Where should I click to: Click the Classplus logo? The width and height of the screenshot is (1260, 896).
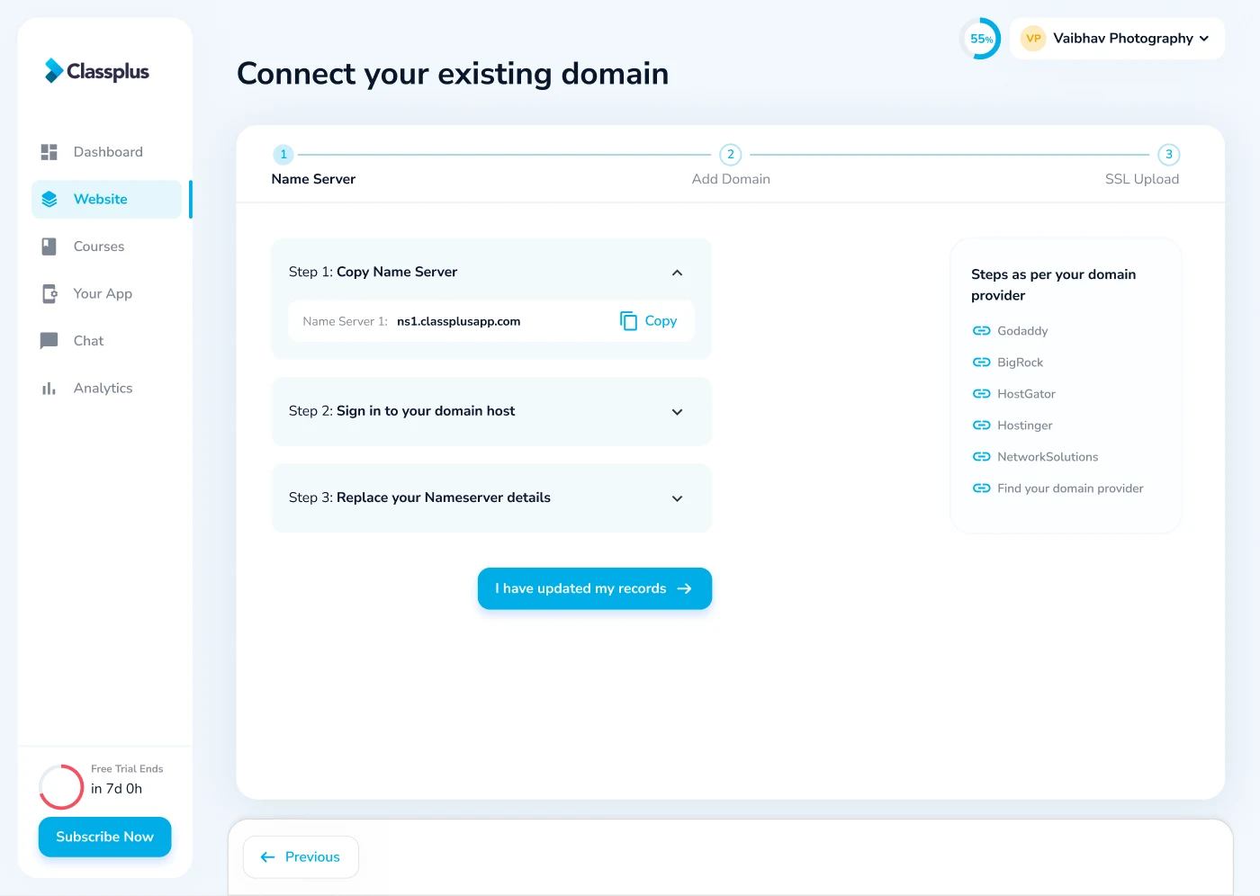(97, 71)
